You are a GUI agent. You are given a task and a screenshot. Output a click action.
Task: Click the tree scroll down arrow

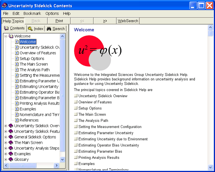62,159
